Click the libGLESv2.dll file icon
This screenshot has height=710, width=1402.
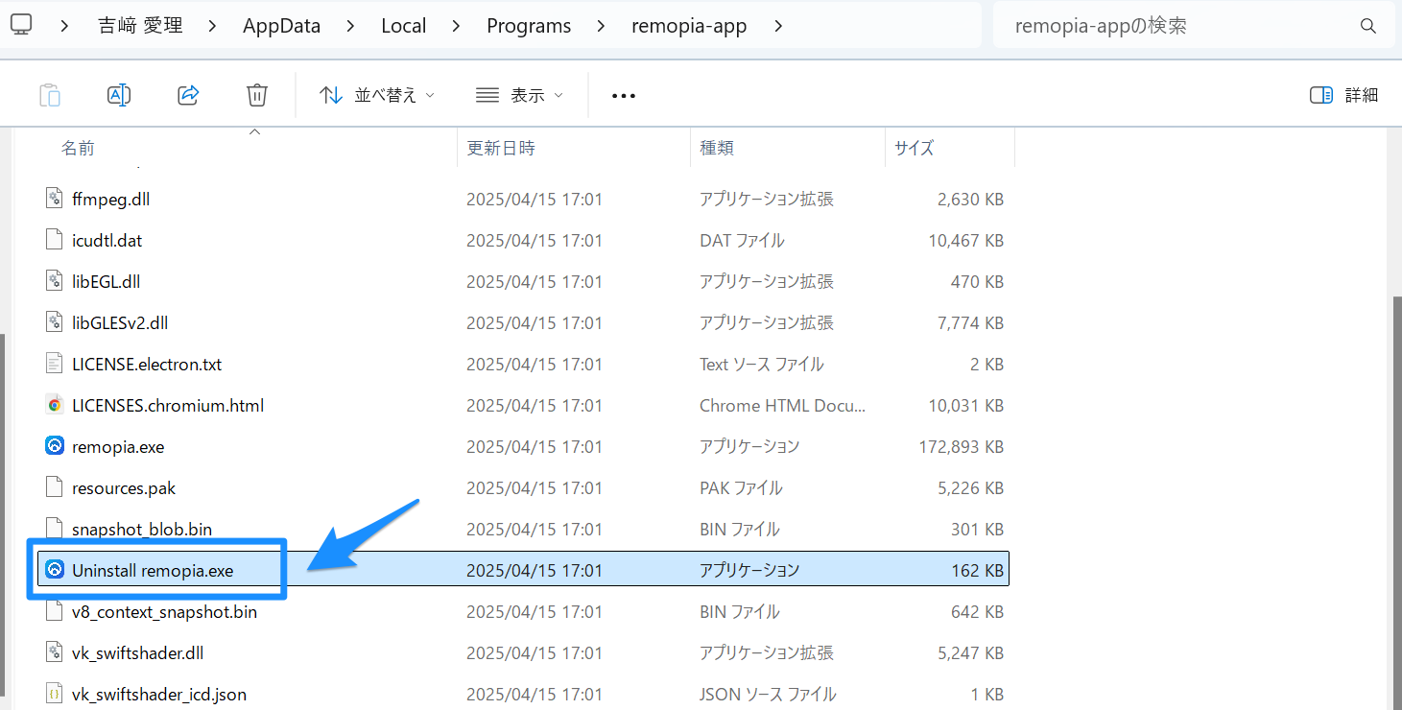point(55,323)
